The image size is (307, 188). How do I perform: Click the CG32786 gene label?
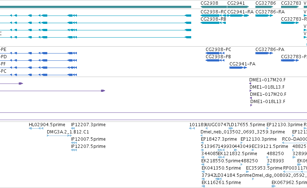266,3
